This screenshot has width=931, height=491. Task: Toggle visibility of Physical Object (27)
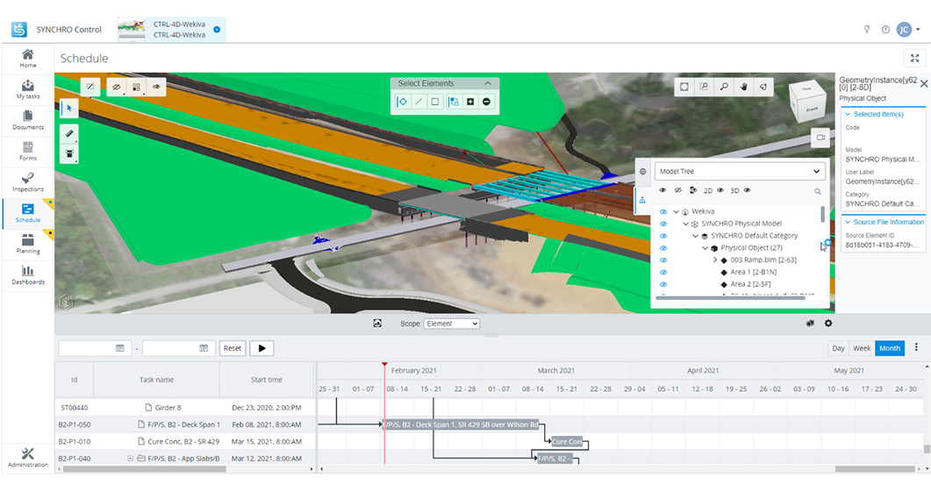(663, 248)
